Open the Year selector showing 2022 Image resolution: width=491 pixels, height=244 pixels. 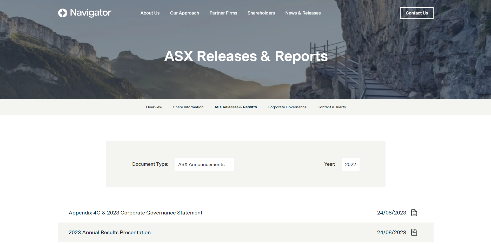click(x=350, y=164)
